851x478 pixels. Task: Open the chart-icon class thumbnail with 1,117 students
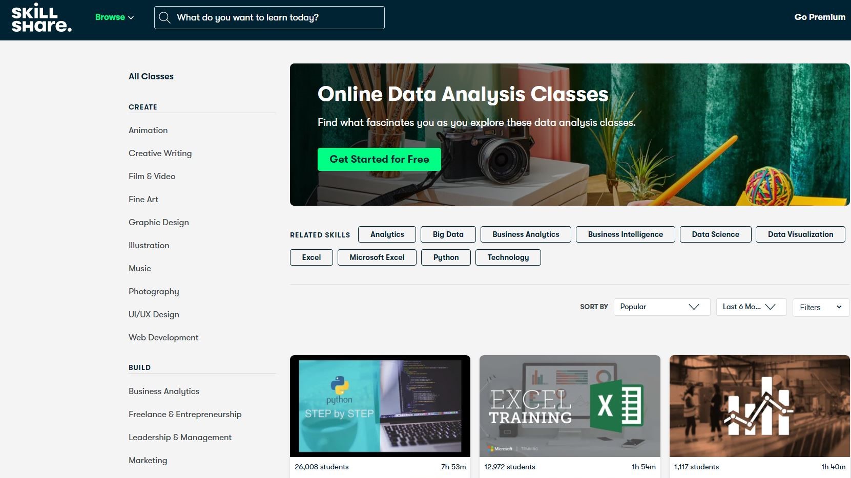760,406
